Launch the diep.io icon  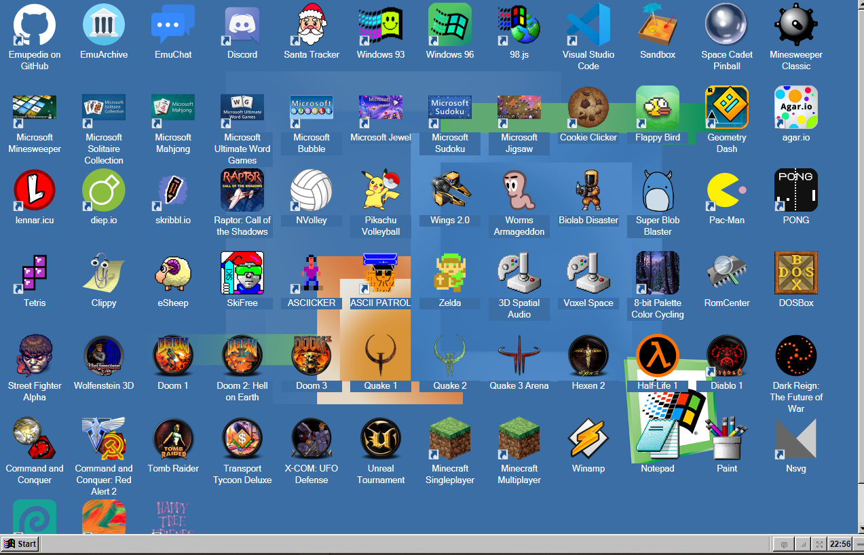point(104,190)
